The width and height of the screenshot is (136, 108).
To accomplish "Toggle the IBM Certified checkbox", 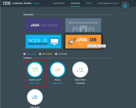I will [40, 54].
